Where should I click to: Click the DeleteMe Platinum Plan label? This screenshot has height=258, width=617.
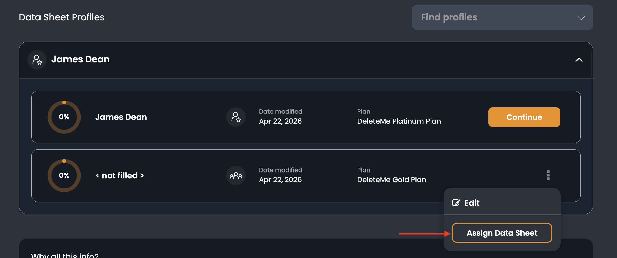399,121
